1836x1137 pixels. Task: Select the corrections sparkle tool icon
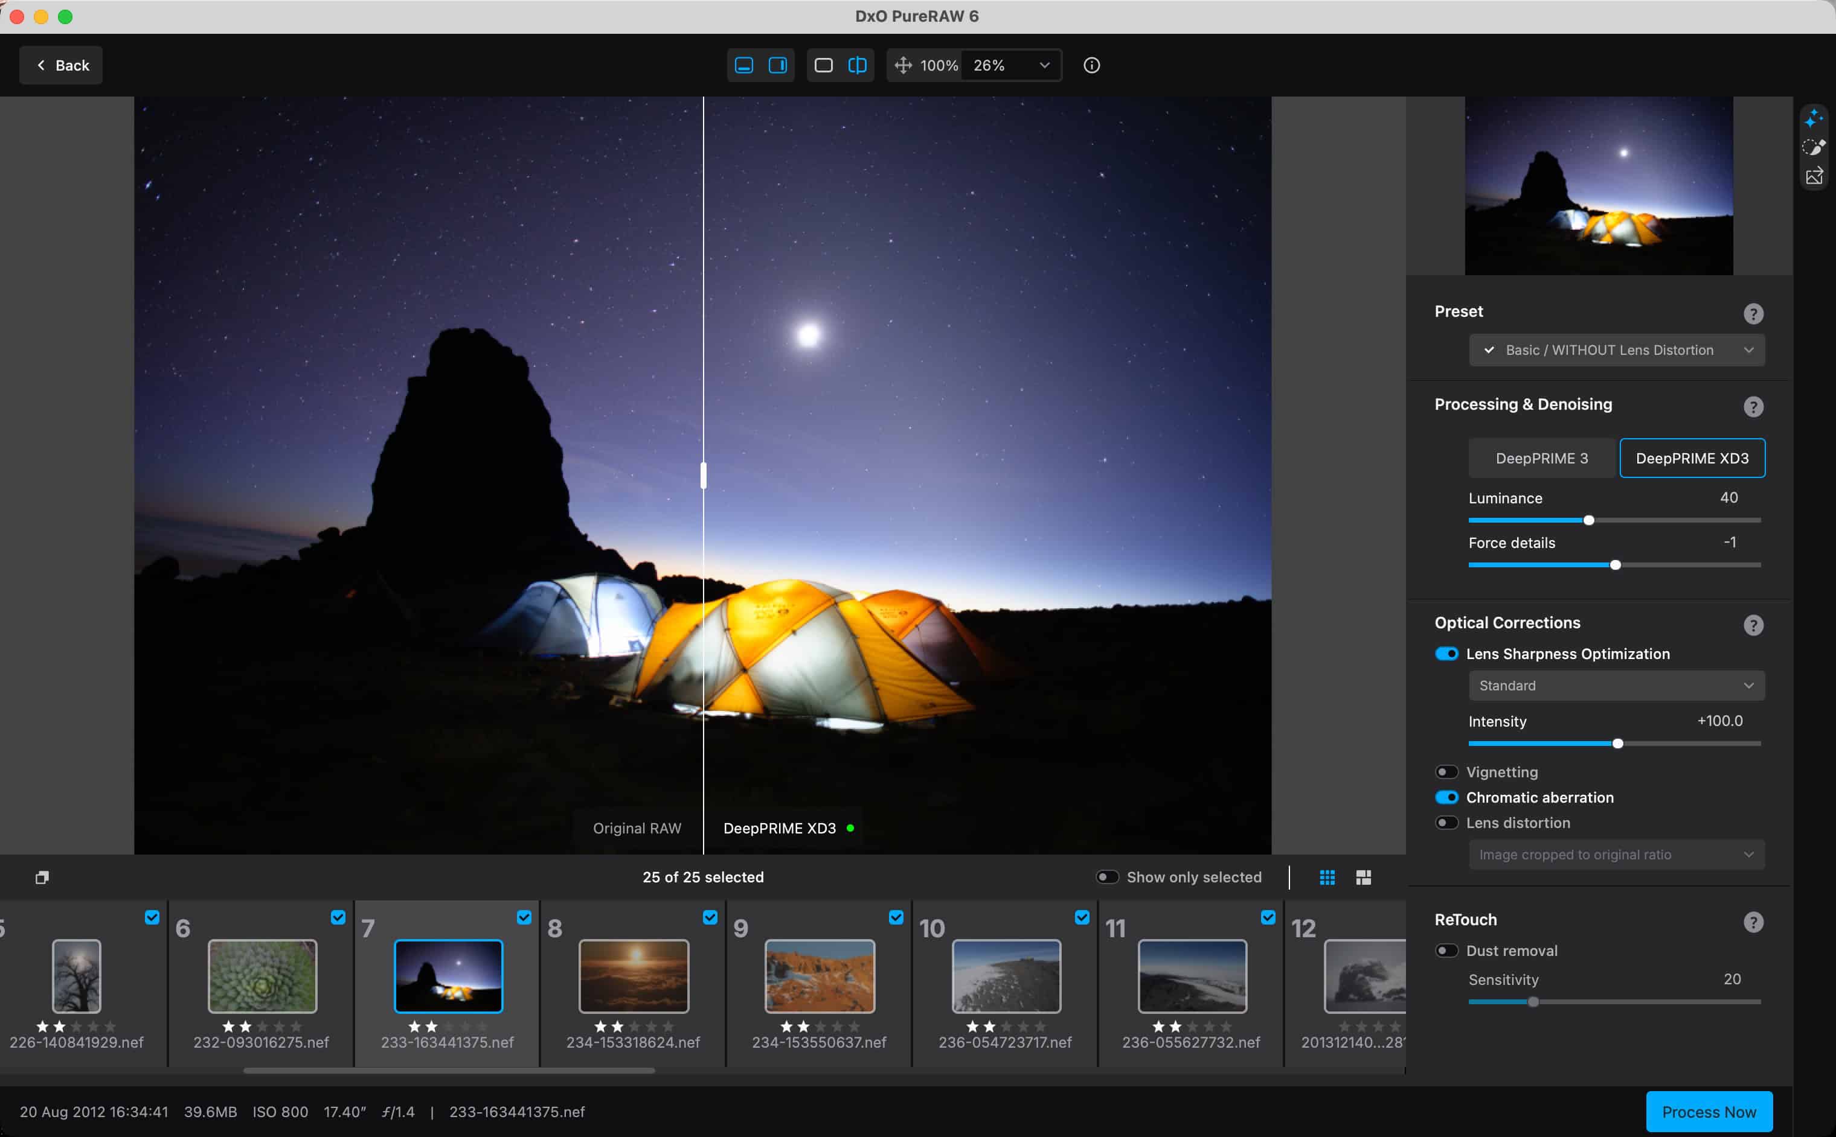pyautogui.click(x=1814, y=118)
